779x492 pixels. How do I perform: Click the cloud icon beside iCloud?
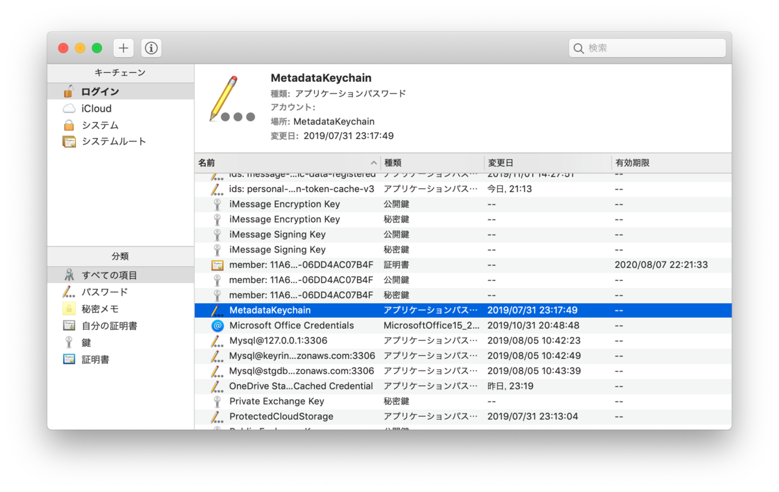pos(69,108)
